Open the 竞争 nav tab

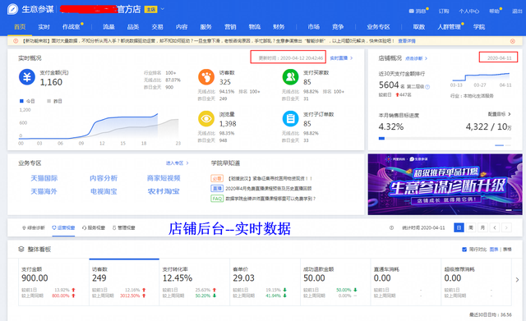(x=338, y=27)
